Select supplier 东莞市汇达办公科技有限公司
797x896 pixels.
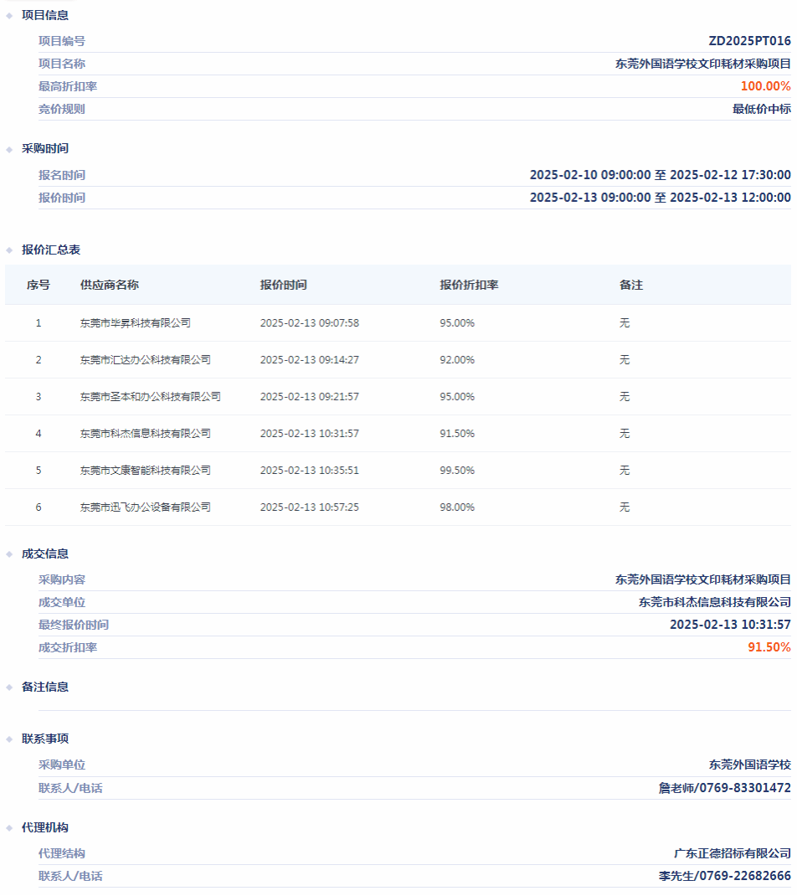pyautogui.click(x=145, y=360)
